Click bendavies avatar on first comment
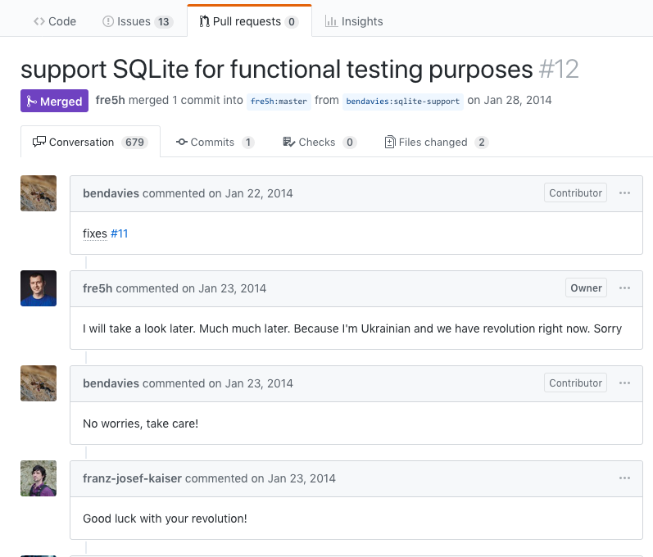This screenshot has height=557, width=653. pos(39,193)
